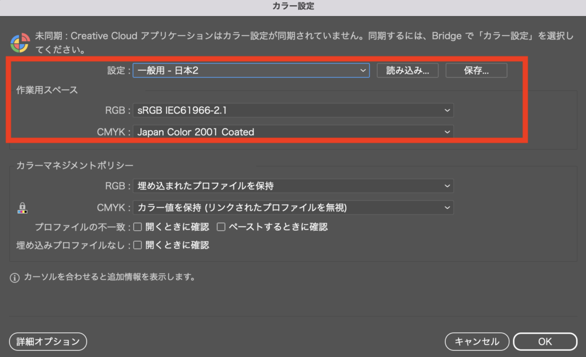The image size is (586, 357).
Task: Open the 設定 preset dropdown showing 一般用 - 日本2
Action: tap(252, 70)
